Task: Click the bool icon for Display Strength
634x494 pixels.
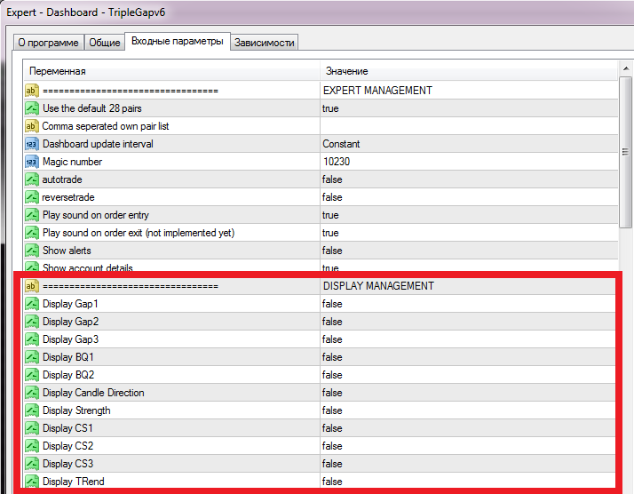Action: pyautogui.click(x=32, y=410)
